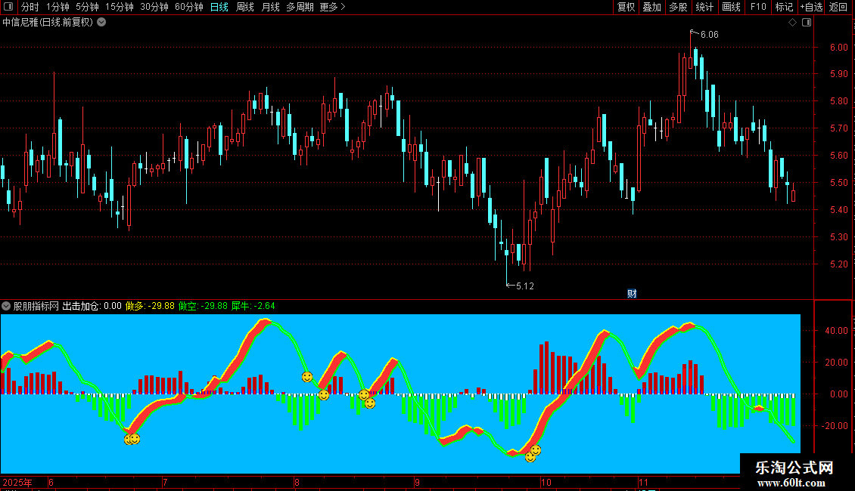Image resolution: width=855 pixels, height=491 pixels.
Task: Select the 1分钟 period
Action: pyautogui.click(x=58, y=7)
